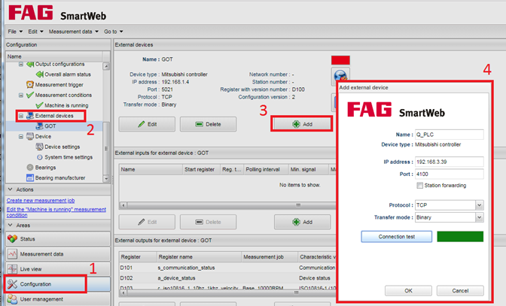This screenshot has height=306, width=506.
Task: Click Measurement job column header
Action: pyautogui.click(x=270, y=256)
